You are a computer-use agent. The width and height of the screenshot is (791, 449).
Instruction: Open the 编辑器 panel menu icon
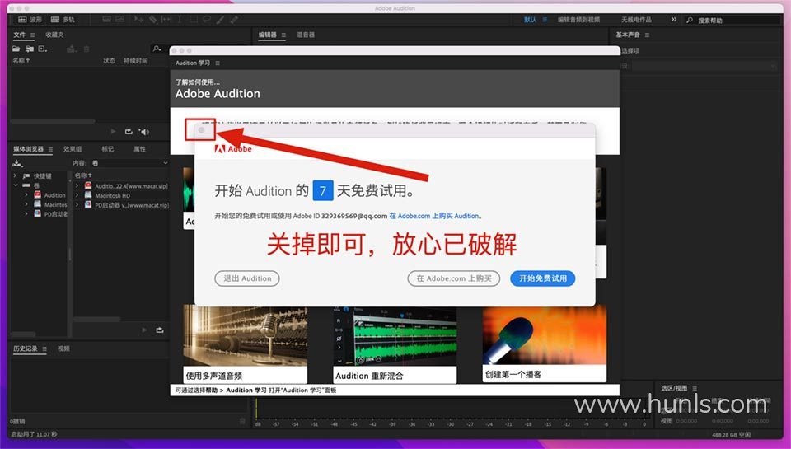[283, 35]
